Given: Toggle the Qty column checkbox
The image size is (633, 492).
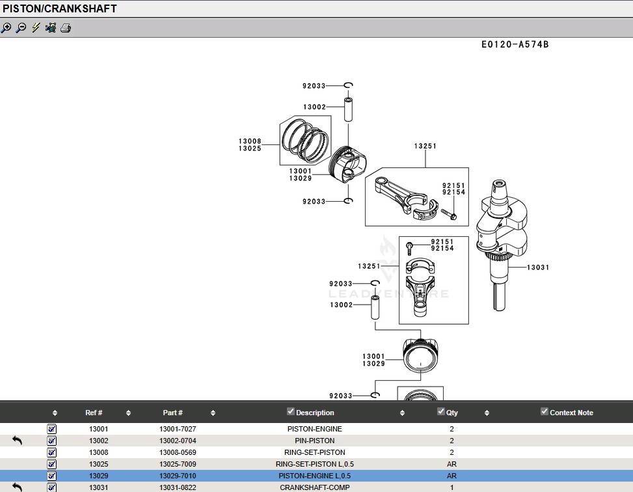Looking at the screenshot, I should click(x=441, y=412).
